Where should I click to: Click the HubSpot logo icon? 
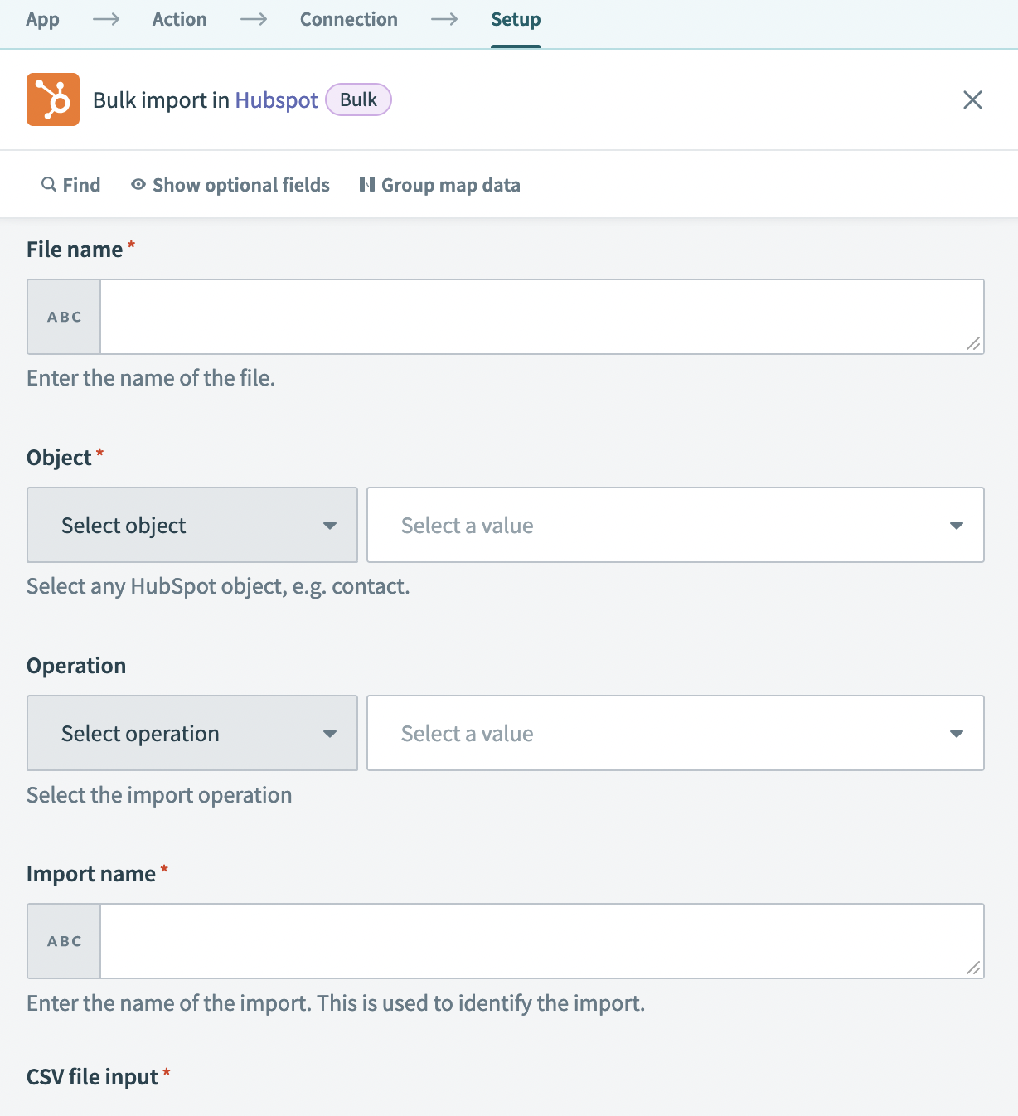coord(52,99)
